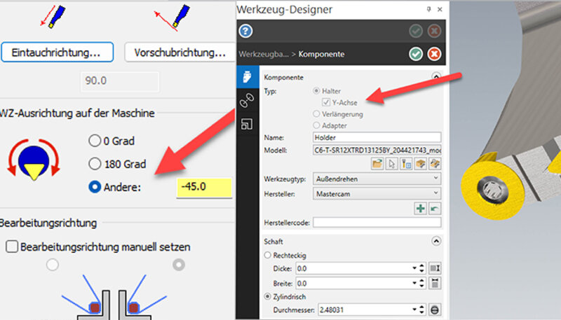Select the 180 Grad radio button
The width and height of the screenshot is (561, 320).
pyautogui.click(x=95, y=165)
